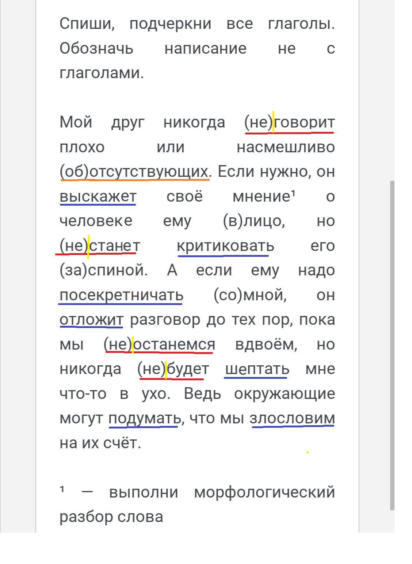Click the blue-underlined verb "выскажет"
The width and height of the screenshot is (412, 564).
pos(98,197)
